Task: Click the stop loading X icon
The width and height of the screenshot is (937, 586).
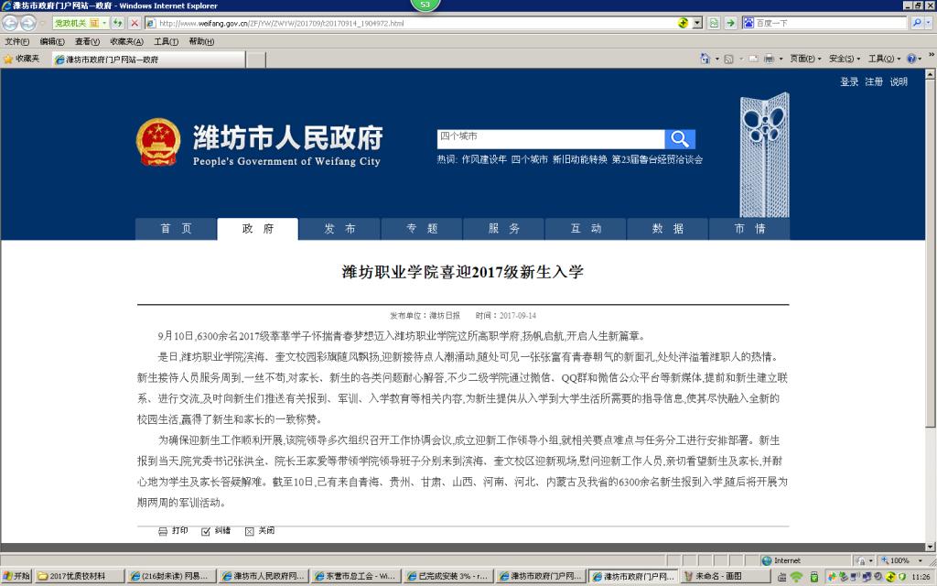Action: click(135, 23)
